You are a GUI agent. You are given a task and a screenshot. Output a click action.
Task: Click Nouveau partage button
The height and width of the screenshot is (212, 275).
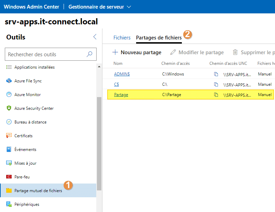(x=137, y=52)
